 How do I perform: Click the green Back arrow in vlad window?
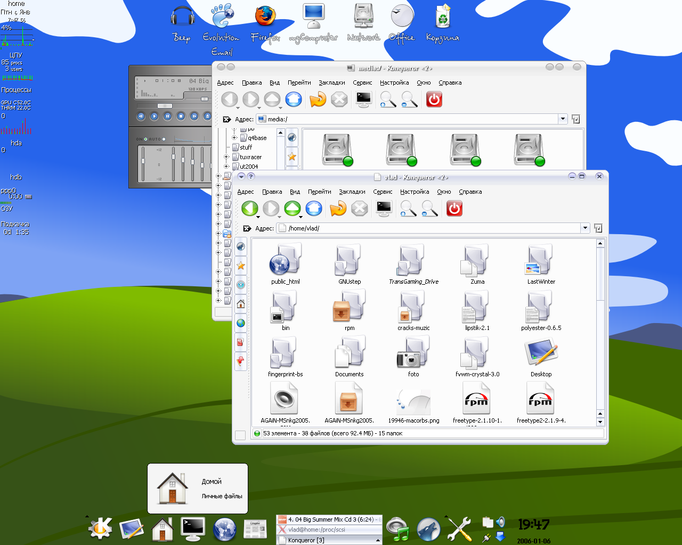[x=249, y=208]
